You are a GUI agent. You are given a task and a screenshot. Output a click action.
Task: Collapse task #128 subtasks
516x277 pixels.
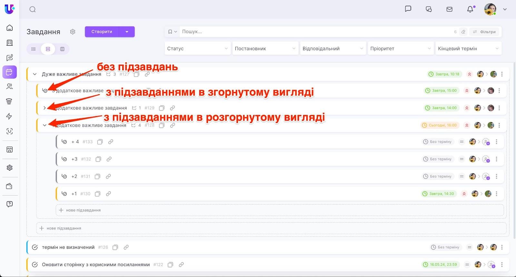(x=45, y=125)
